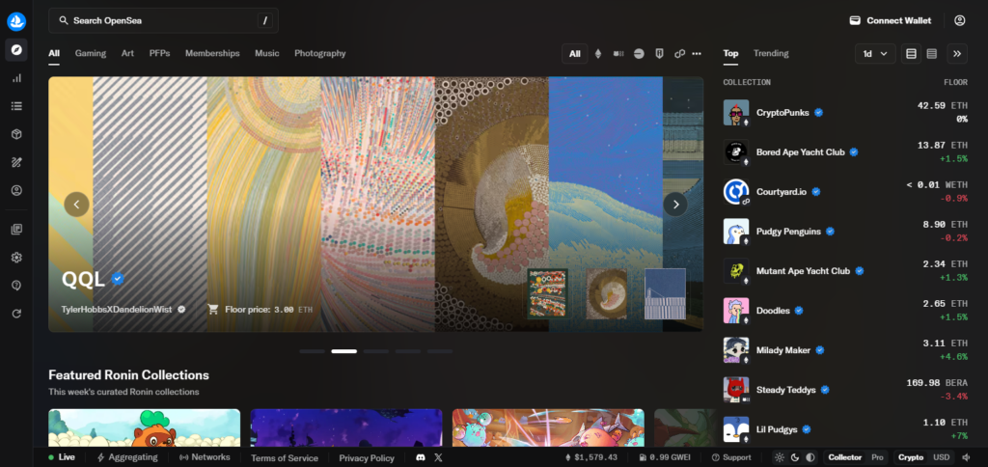
Task: Jump to the first carousel indicator
Action: (x=313, y=351)
